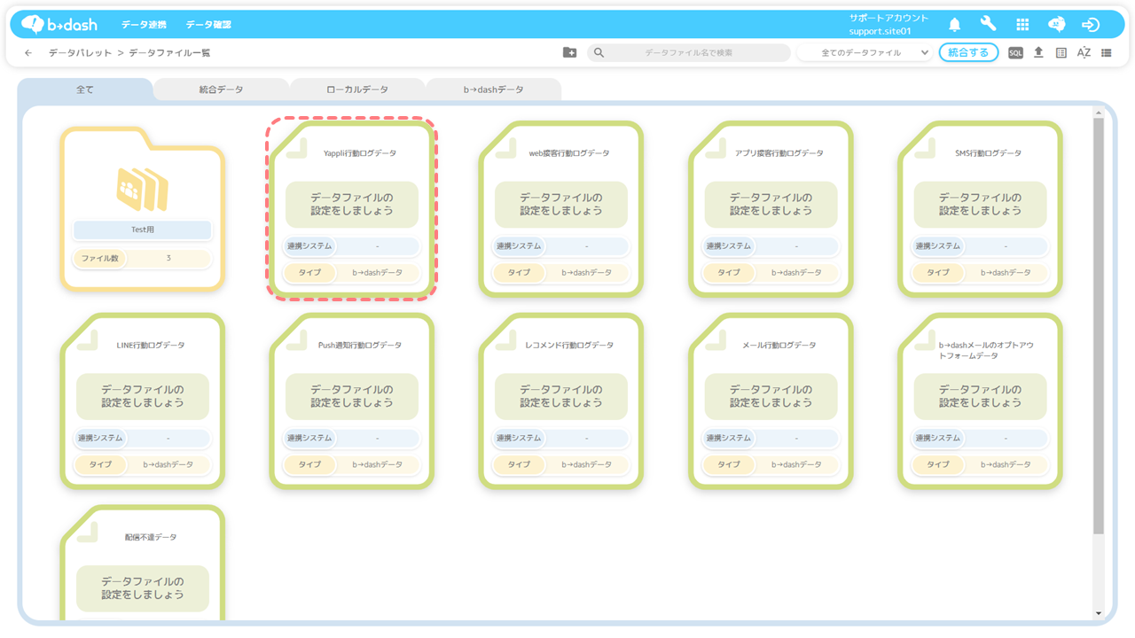Open the notifications bell
This screenshot has height=638, width=1135.
pyautogui.click(x=955, y=25)
